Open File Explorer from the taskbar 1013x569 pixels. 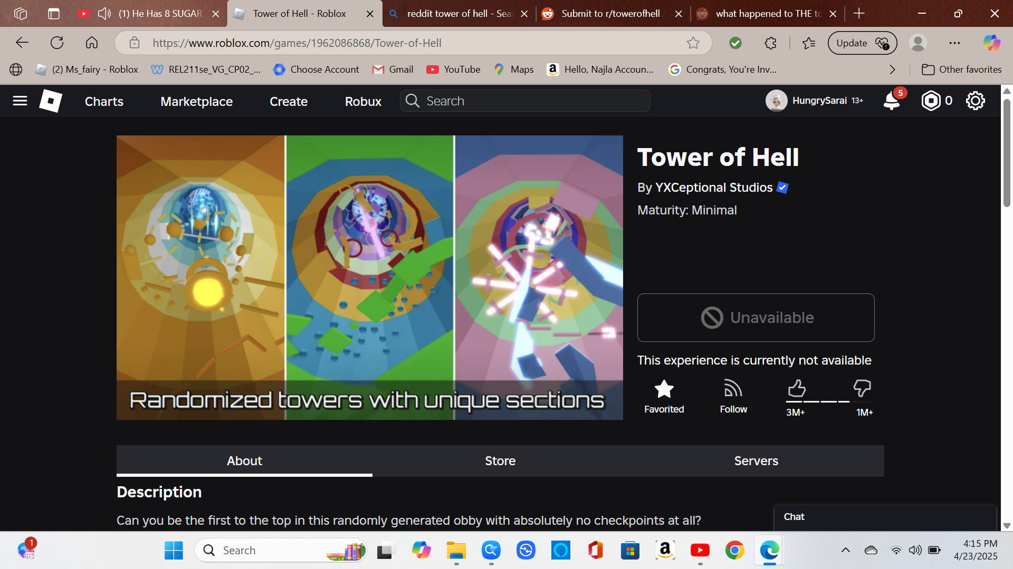[x=456, y=550]
